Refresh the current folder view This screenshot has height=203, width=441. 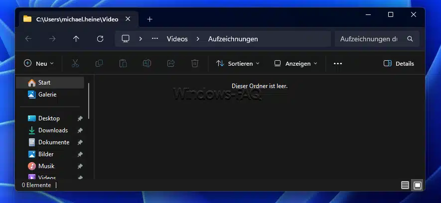tap(100, 39)
